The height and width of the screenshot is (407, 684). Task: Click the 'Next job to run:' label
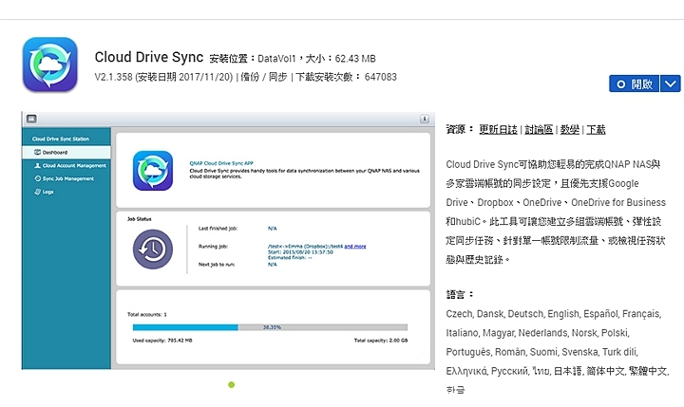217,265
